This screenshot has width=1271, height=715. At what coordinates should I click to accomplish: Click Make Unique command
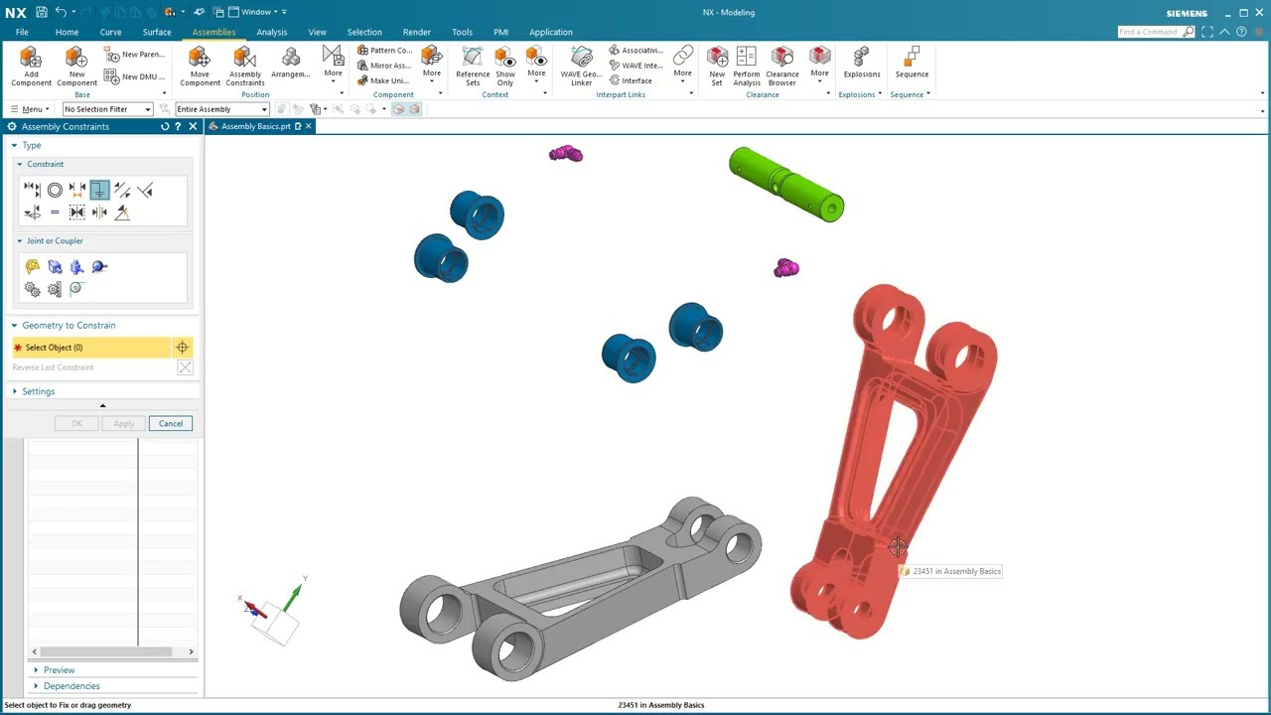tap(383, 80)
